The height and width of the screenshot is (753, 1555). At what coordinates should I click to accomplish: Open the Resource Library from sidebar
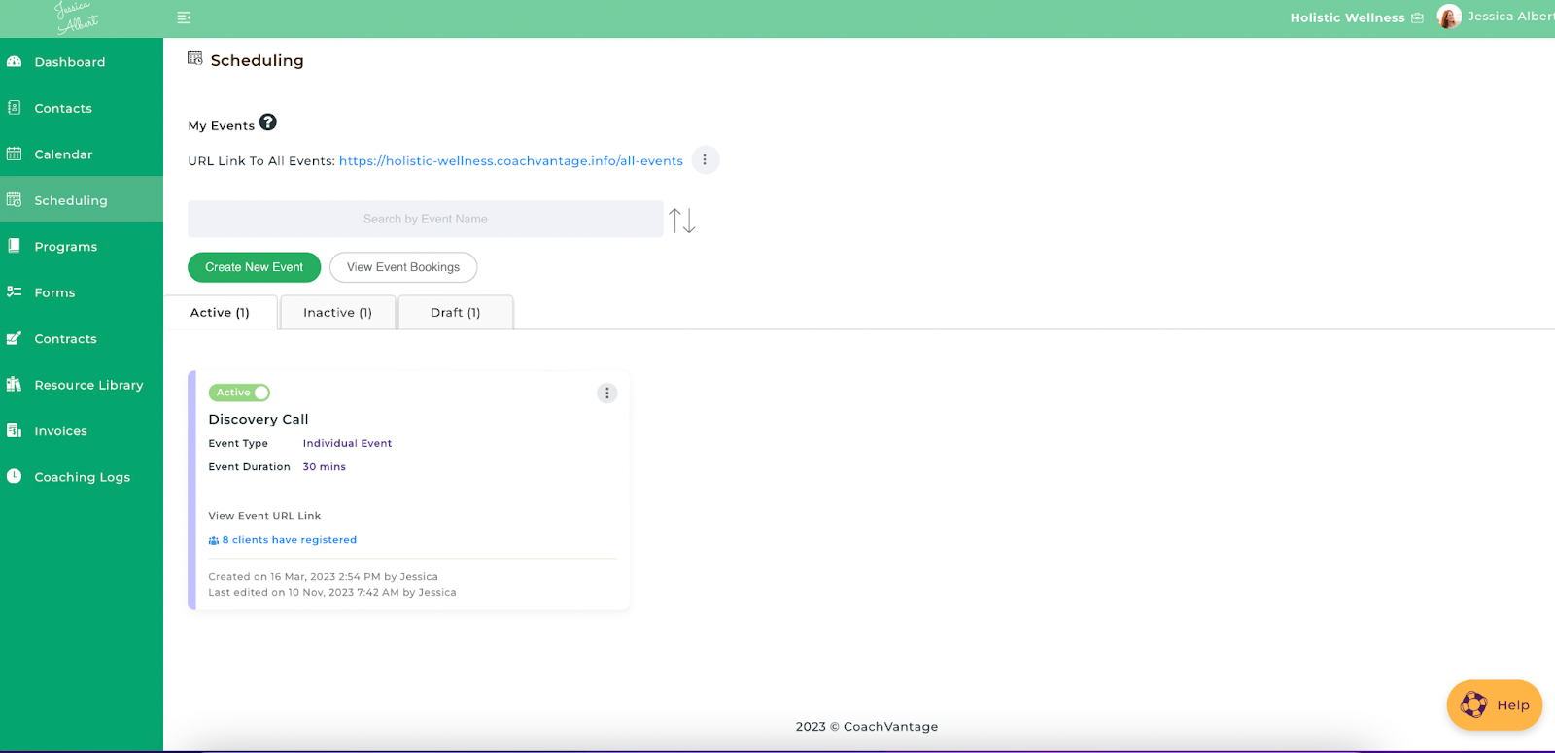pos(88,385)
